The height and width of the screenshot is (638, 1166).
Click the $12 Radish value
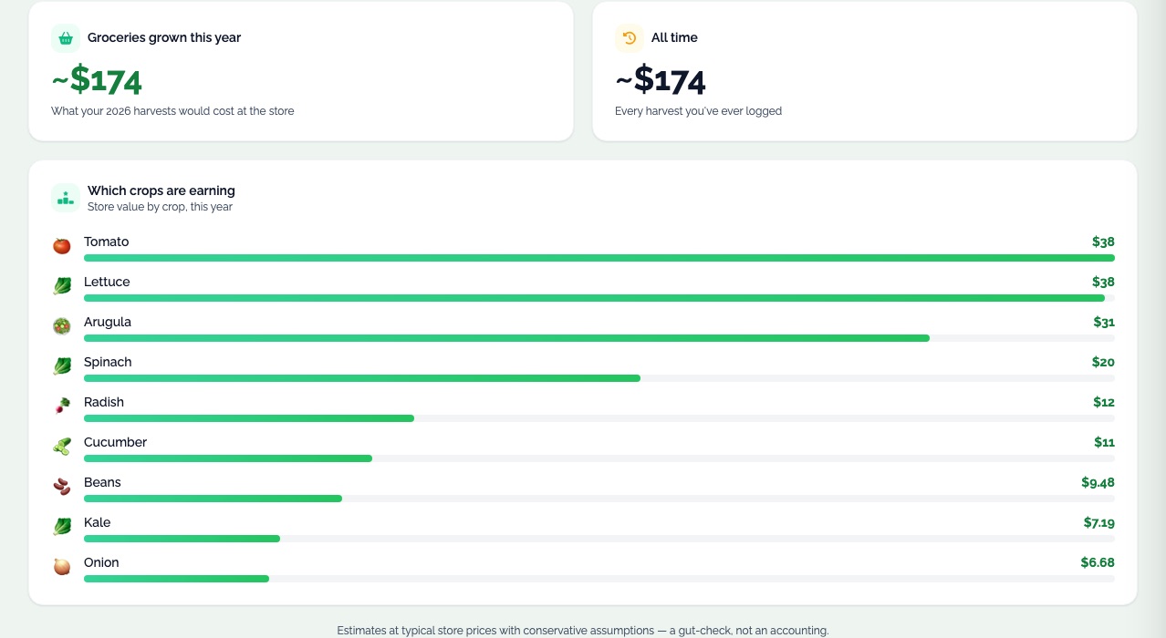(1104, 402)
